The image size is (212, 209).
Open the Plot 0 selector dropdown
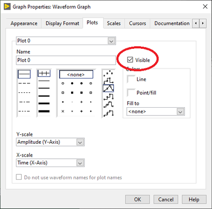[x=66, y=41]
